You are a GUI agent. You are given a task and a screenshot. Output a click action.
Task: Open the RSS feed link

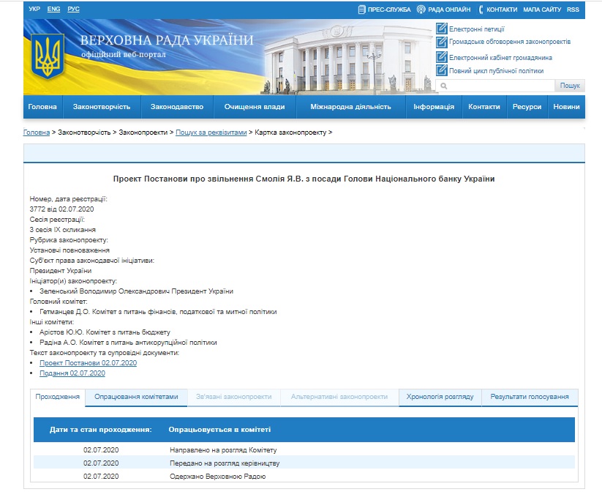point(573,10)
